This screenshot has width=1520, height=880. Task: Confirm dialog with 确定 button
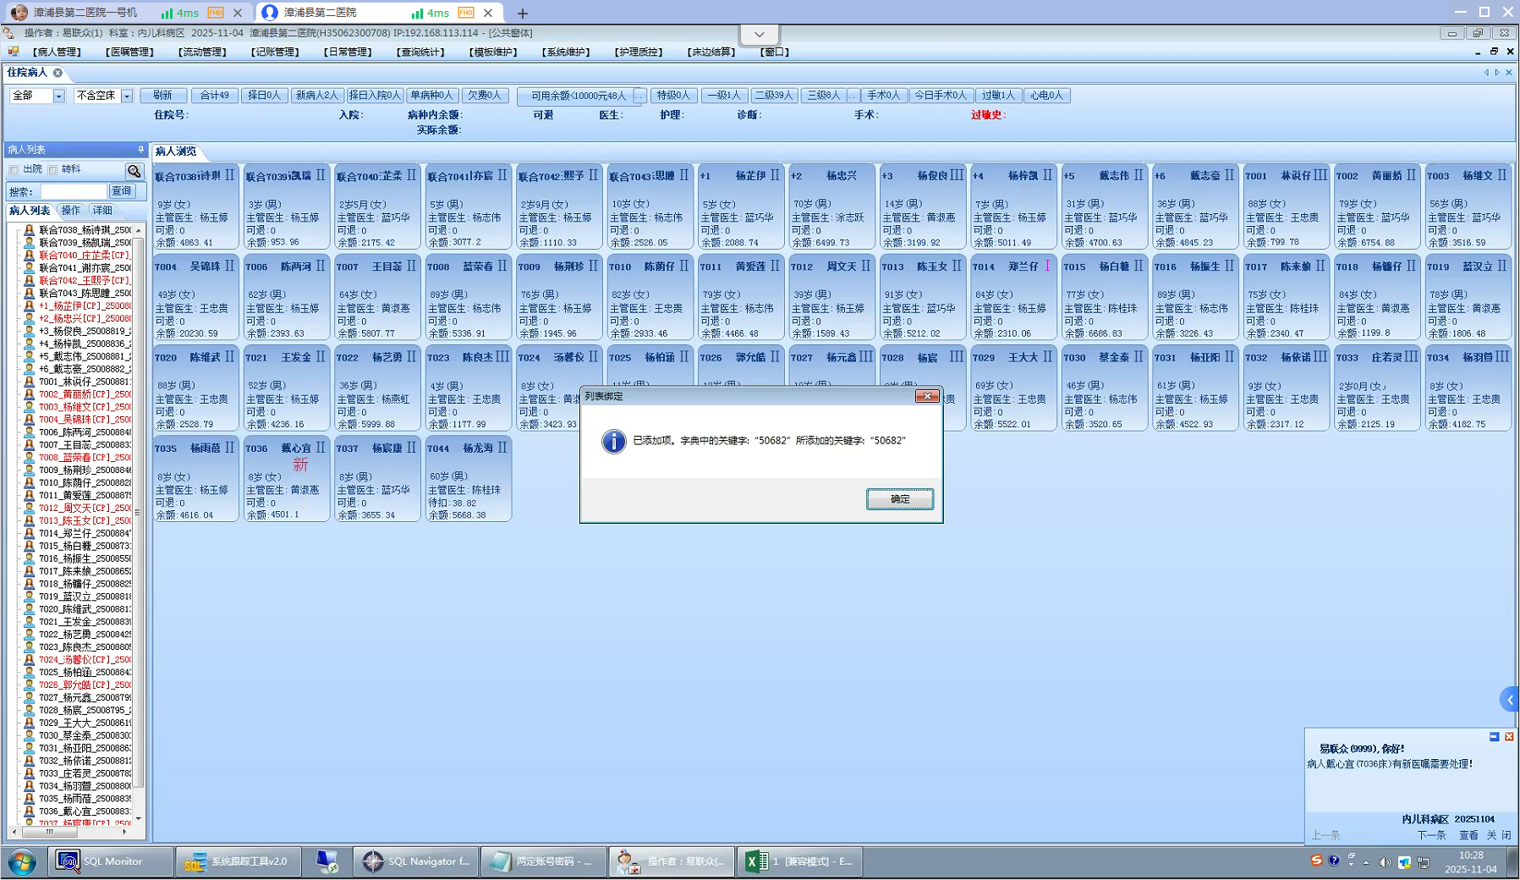coord(900,499)
